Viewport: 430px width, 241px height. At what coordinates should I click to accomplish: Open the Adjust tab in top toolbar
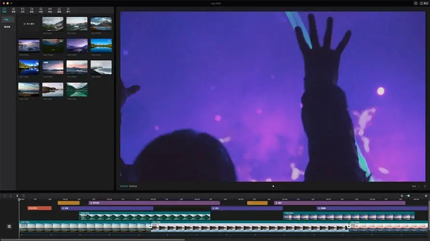point(68,10)
